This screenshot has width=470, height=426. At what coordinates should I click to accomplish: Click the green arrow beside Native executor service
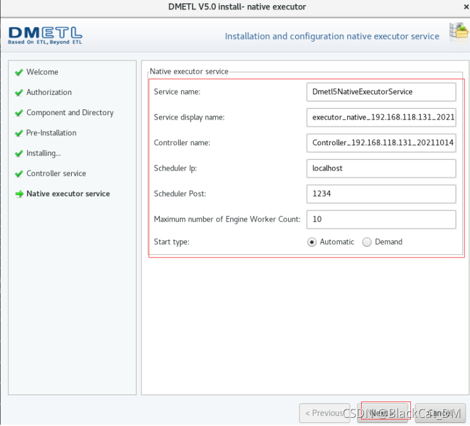tap(20, 194)
